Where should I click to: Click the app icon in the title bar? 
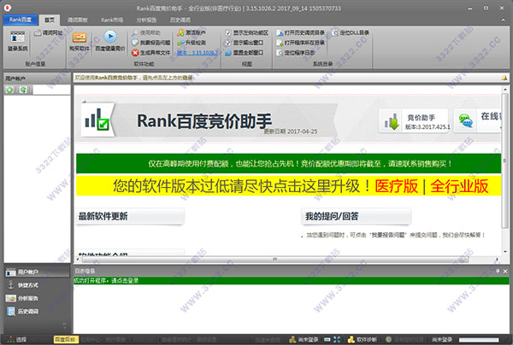click(7, 8)
